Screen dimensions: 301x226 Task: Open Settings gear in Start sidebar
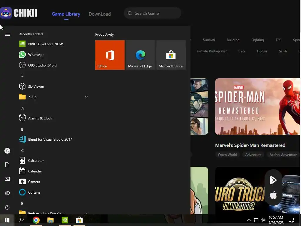click(x=7, y=193)
